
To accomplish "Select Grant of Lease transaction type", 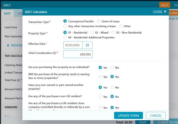I will (98, 21).
